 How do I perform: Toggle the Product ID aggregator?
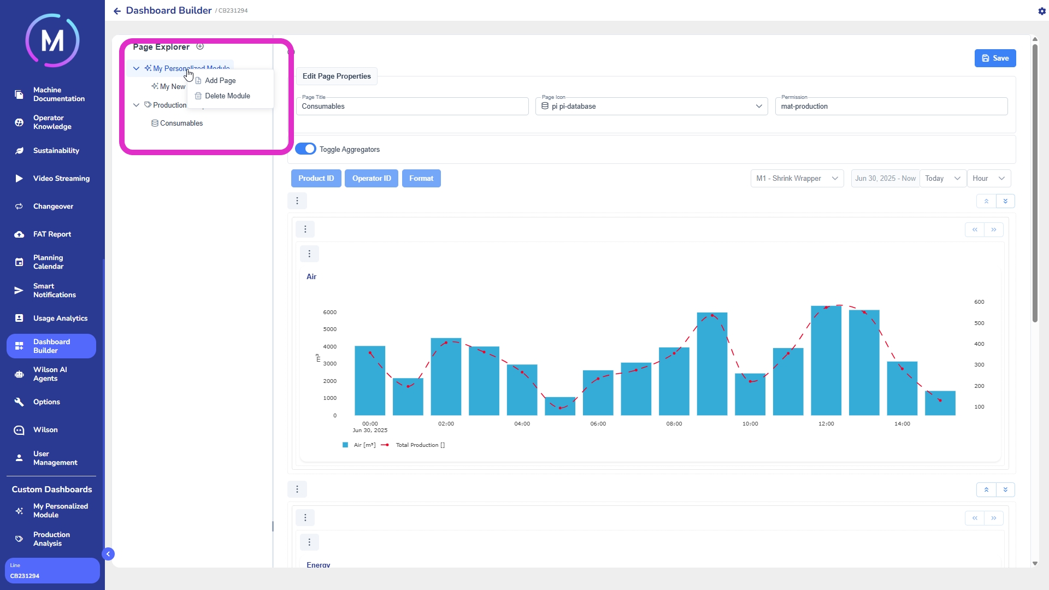[x=316, y=179]
